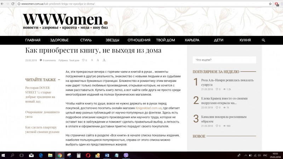The height and width of the screenshot is (159, 283).
Task: Open the ДЕТИ menu item
Action: pos(219,40)
